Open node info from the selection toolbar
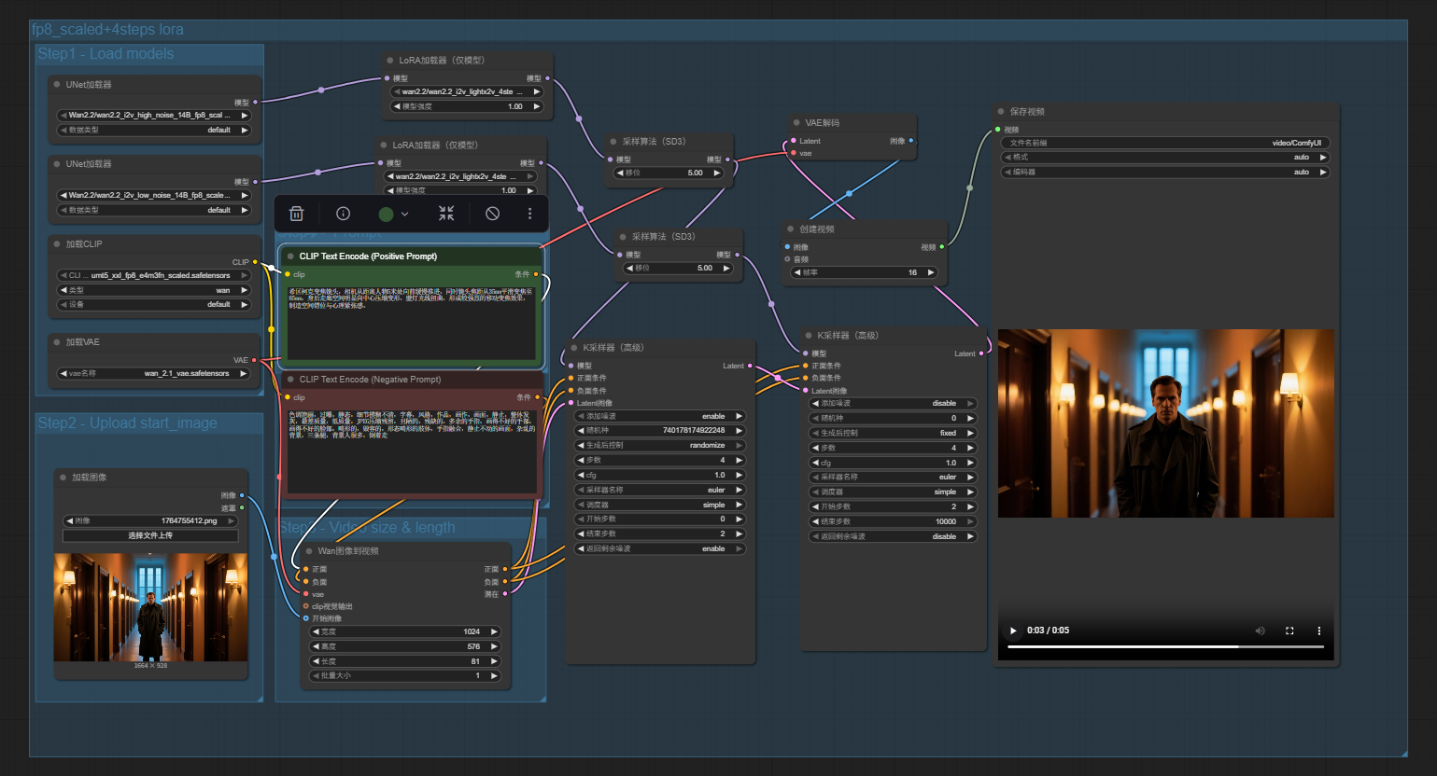Image resolution: width=1437 pixels, height=776 pixels. pyautogui.click(x=343, y=214)
